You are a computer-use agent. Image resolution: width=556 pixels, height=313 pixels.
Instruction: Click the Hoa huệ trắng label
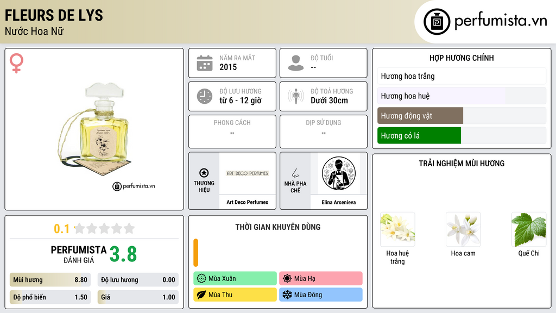[x=397, y=257]
